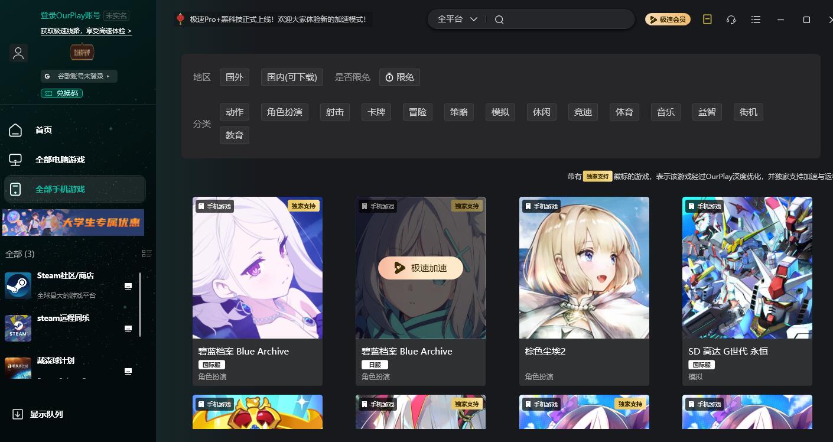Open 棕色尘埃2 game cover
This screenshot has height=442, width=833.
click(584, 268)
